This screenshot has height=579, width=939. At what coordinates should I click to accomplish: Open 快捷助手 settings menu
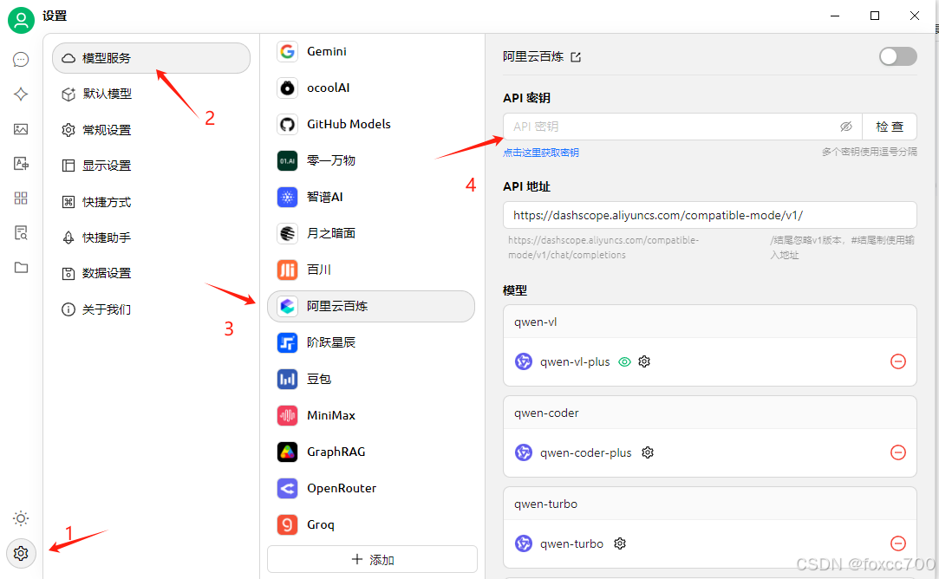pos(151,237)
